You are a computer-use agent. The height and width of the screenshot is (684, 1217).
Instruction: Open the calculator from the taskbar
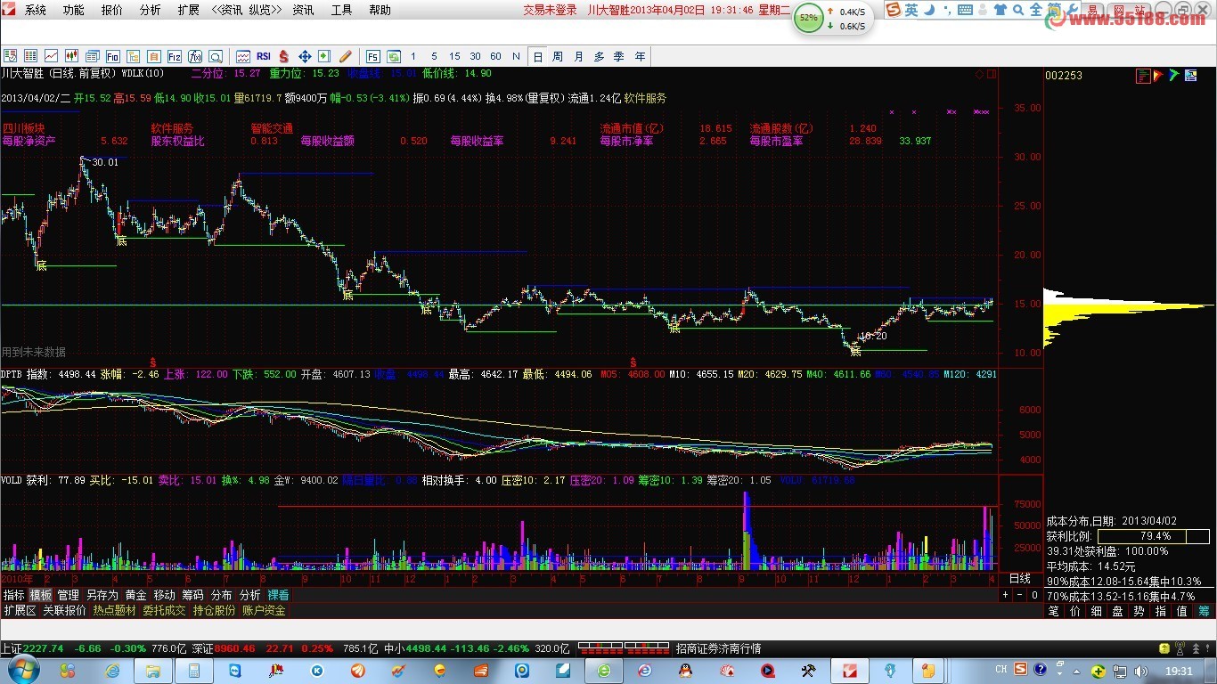click(x=193, y=671)
